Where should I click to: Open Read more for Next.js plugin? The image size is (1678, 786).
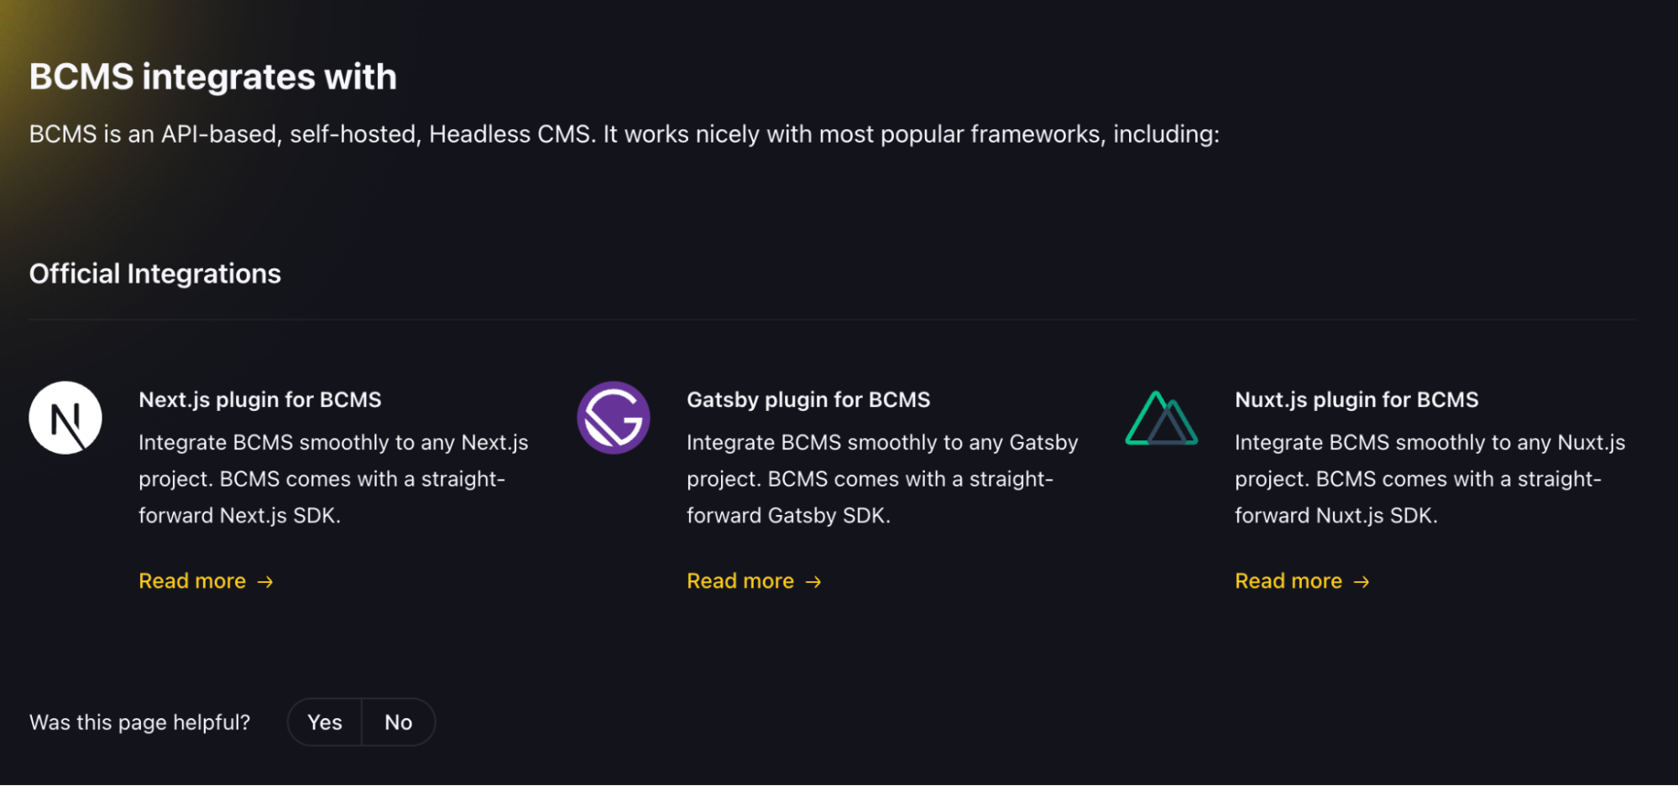(x=192, y=581)
